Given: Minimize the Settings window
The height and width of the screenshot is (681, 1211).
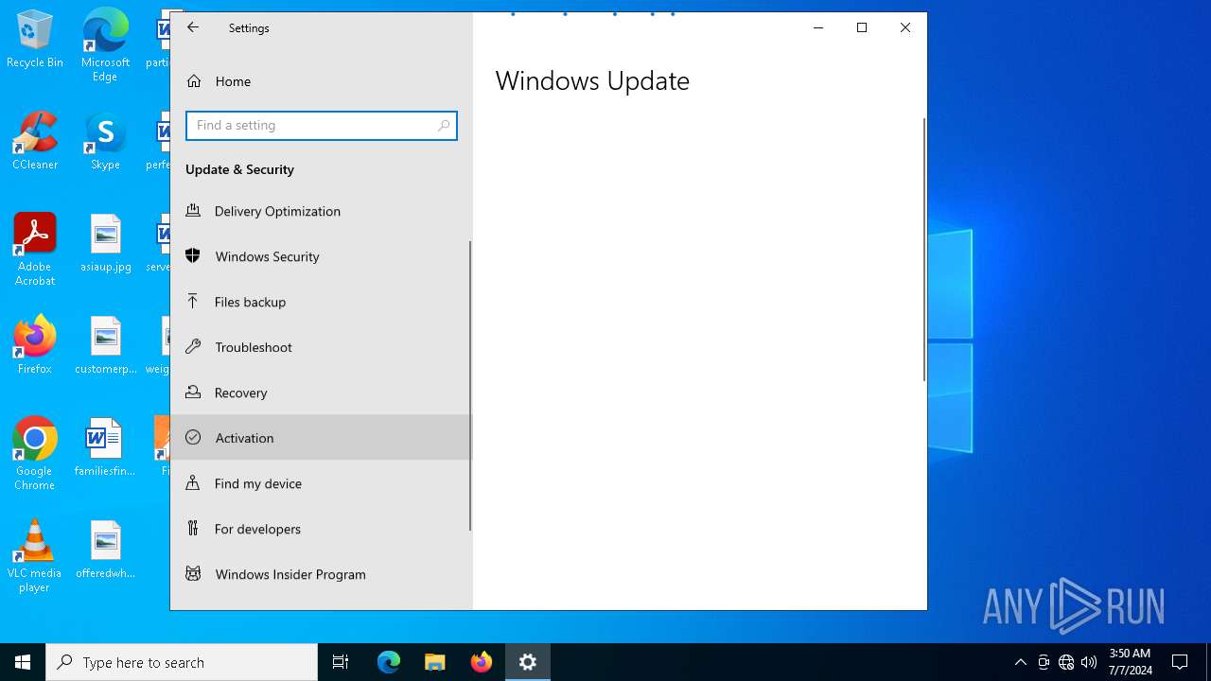Looking at the screenshot, I should (x=818, y=27).
